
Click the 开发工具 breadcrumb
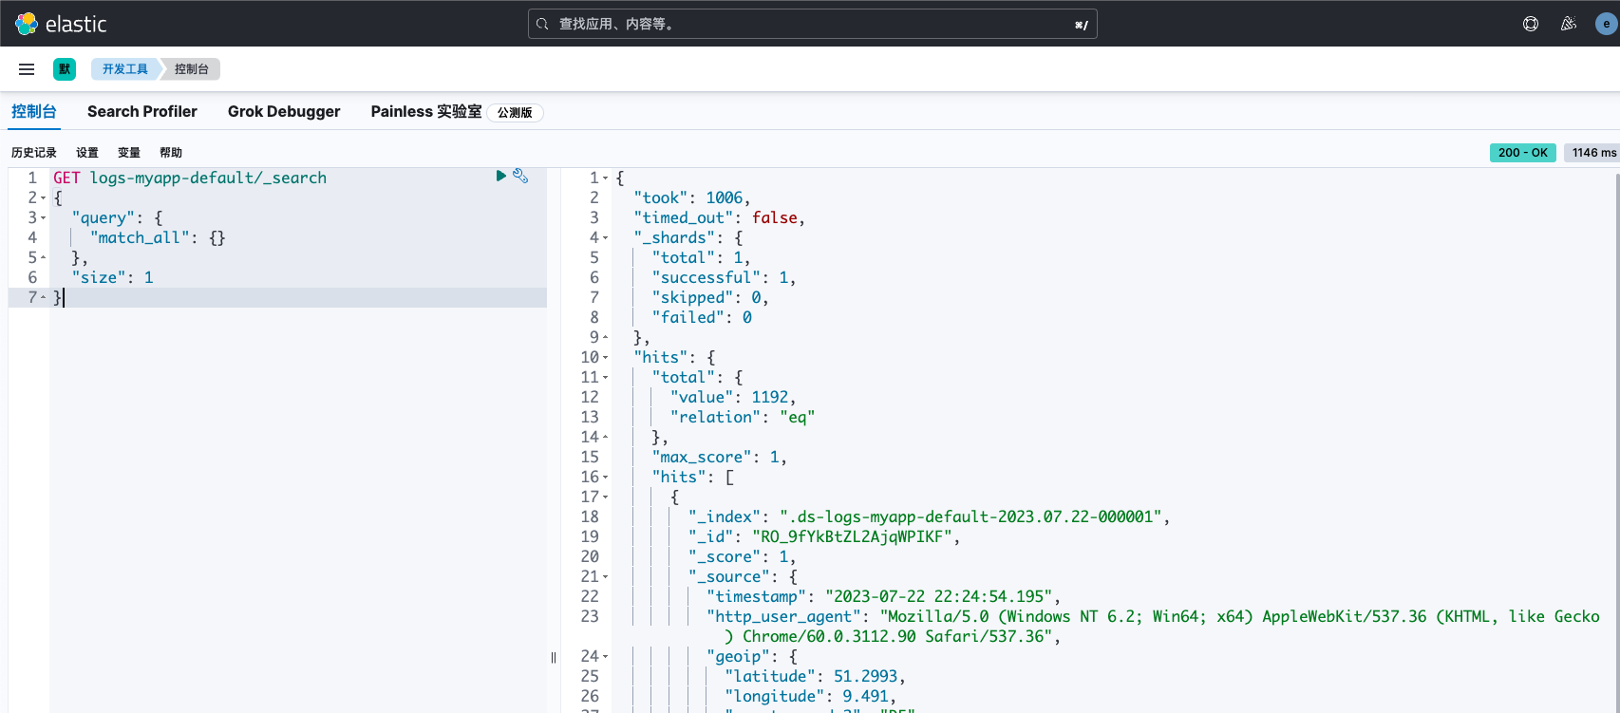tap(125, 69)
